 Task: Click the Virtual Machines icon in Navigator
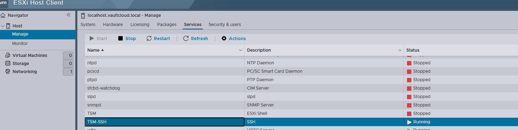[x=8, y=56]
